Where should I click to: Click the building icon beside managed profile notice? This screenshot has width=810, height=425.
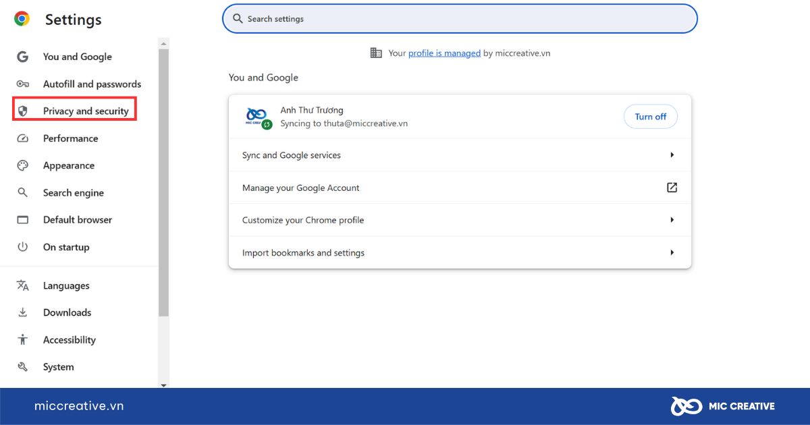pyautogui.click(x=376, y=53)
